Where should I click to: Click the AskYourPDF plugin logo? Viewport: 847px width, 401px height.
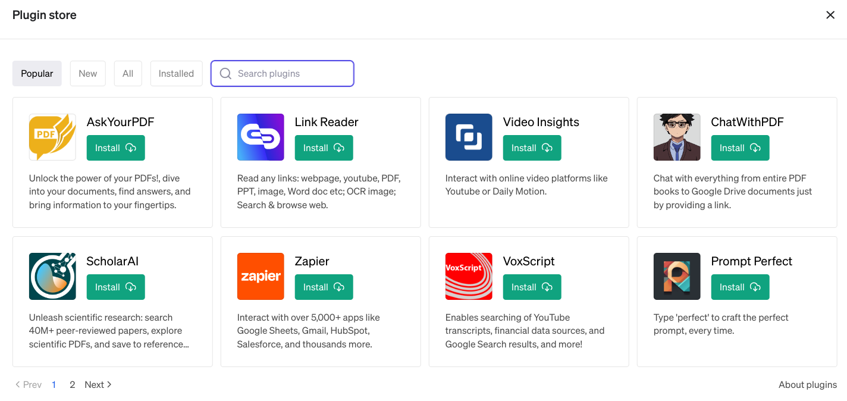click(52, 137)
